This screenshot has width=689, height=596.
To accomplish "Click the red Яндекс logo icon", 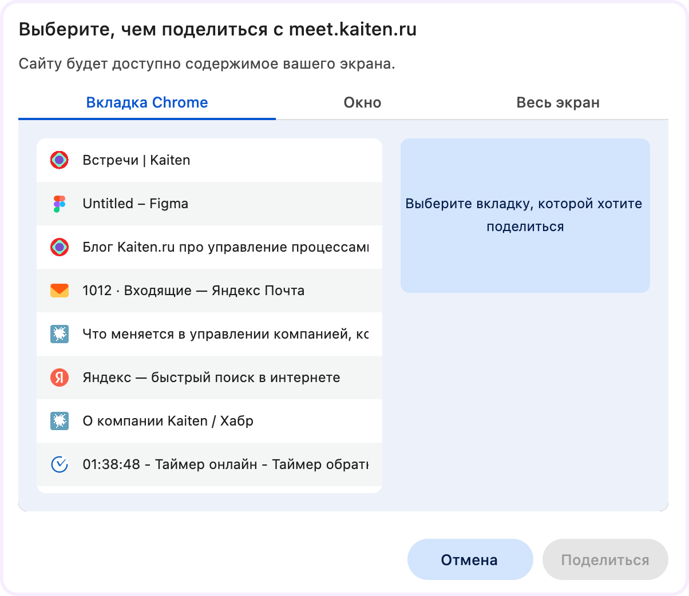I will pos(60,378).
